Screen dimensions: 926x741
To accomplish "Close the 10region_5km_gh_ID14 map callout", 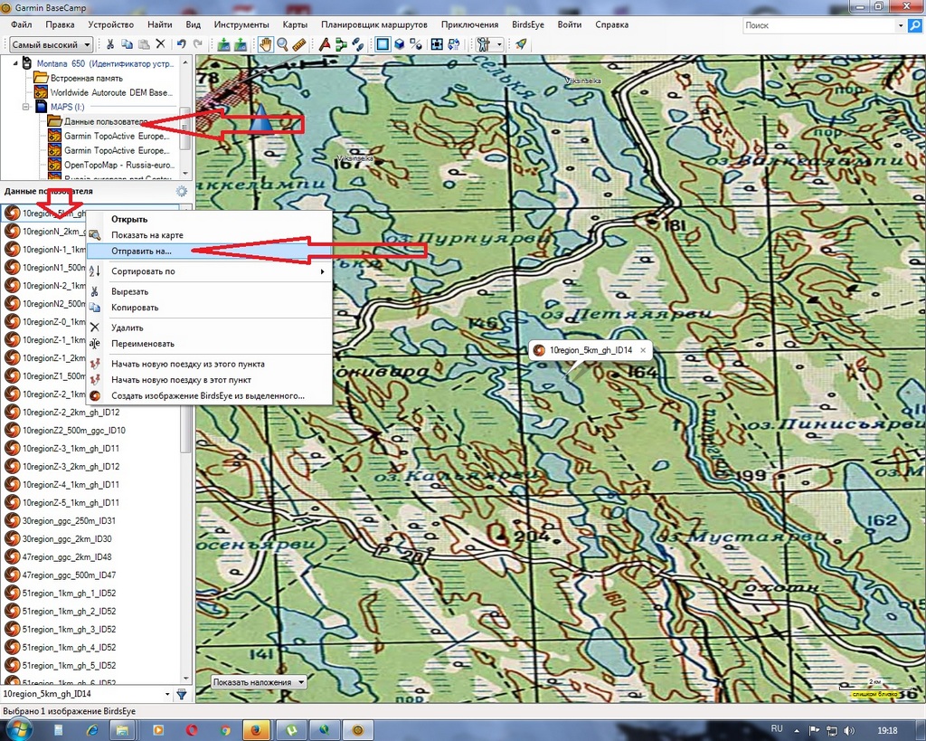I will [643, 350].
